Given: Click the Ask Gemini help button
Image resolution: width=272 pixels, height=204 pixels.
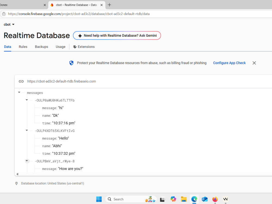Looking at the screenshot, I should tap(117, 36).
